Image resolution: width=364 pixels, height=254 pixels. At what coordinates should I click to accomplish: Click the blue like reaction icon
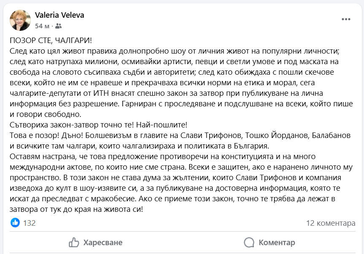click(x=15, y=223)
